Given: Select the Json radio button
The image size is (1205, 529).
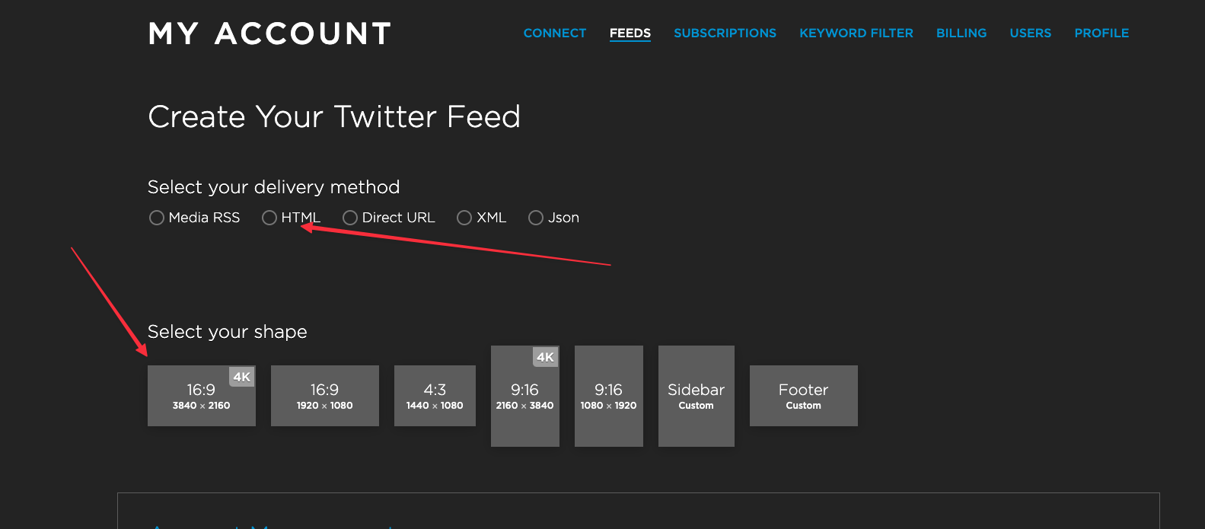Looking at the screenshot, I should [536, 218].
